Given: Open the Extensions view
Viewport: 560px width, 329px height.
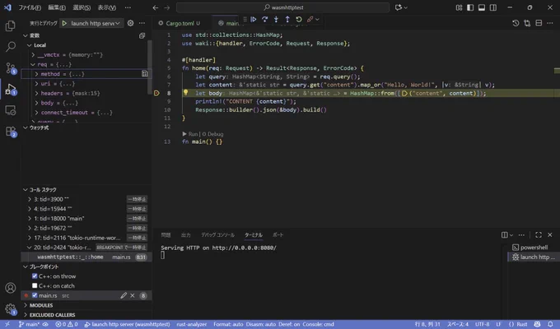Looking at the screenshot, I should (11, 132).
